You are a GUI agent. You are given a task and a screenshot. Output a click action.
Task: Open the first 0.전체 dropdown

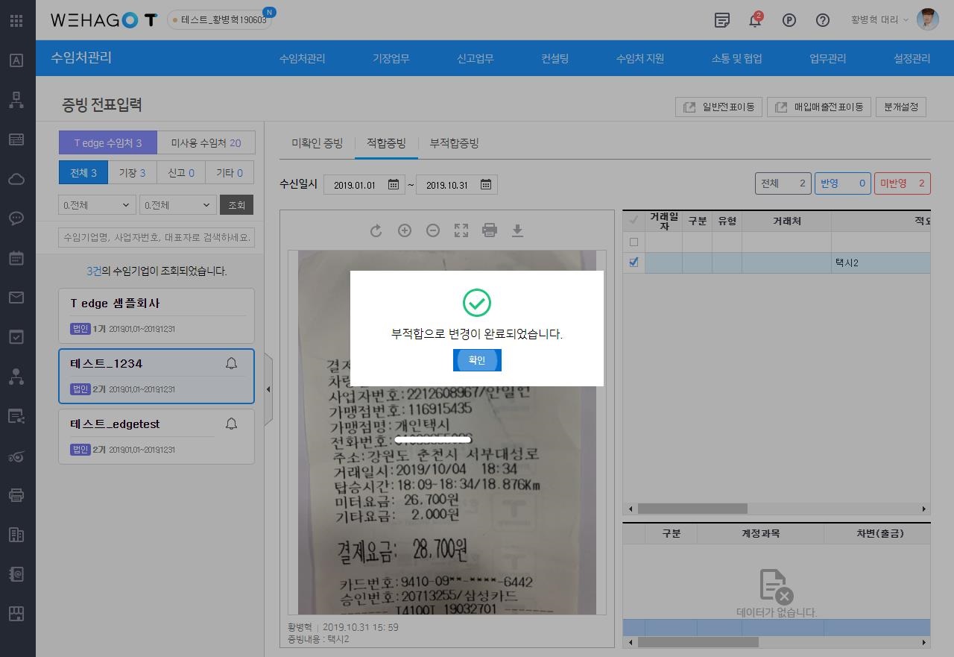click(97, 205)
